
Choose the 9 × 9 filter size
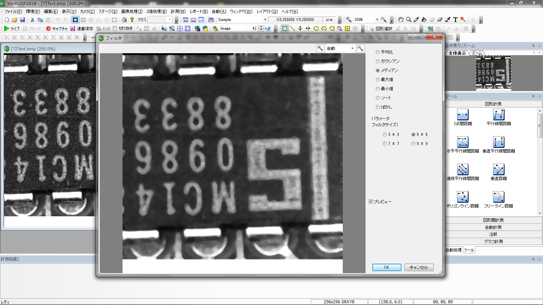413,144
